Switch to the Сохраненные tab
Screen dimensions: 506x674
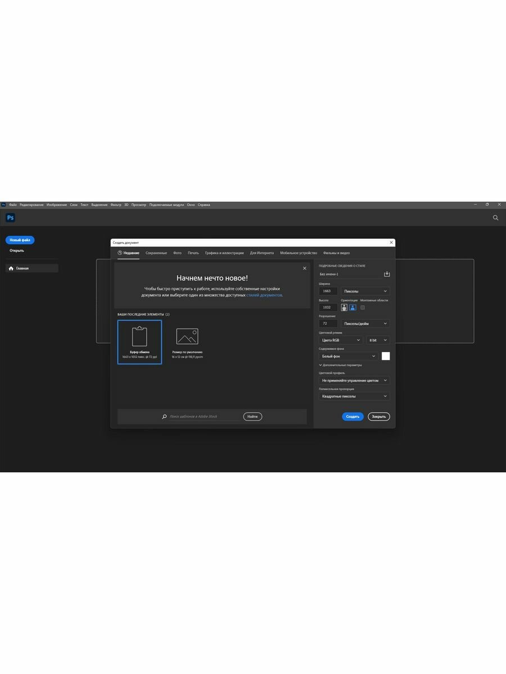click(x=156, y=253)
